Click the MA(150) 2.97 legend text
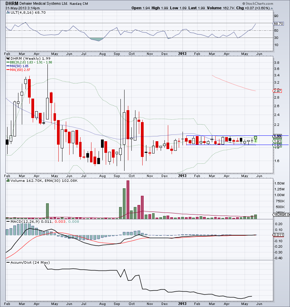The height and width of the screenshot is (307, 290). [x=20, y=70]
